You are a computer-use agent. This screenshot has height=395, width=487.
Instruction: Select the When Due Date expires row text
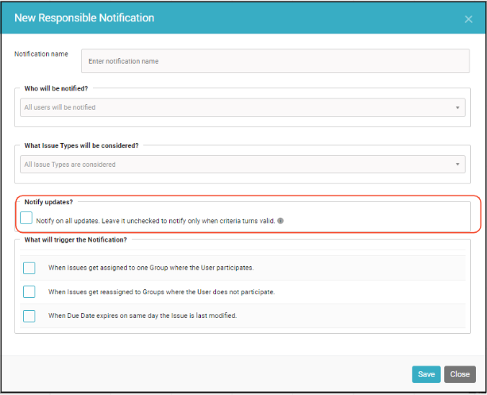coord(142,316)
